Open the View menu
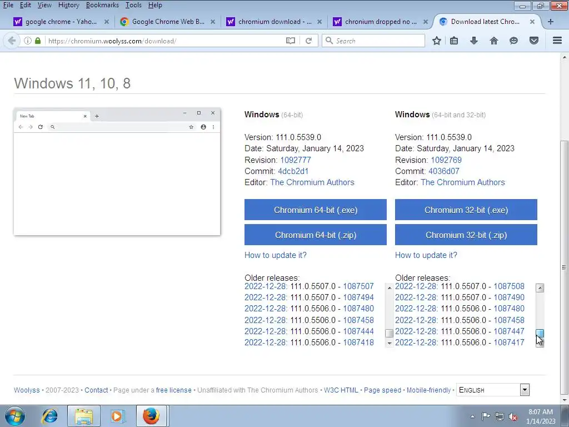Screen dimensions: 569x427 coord(44,5)
